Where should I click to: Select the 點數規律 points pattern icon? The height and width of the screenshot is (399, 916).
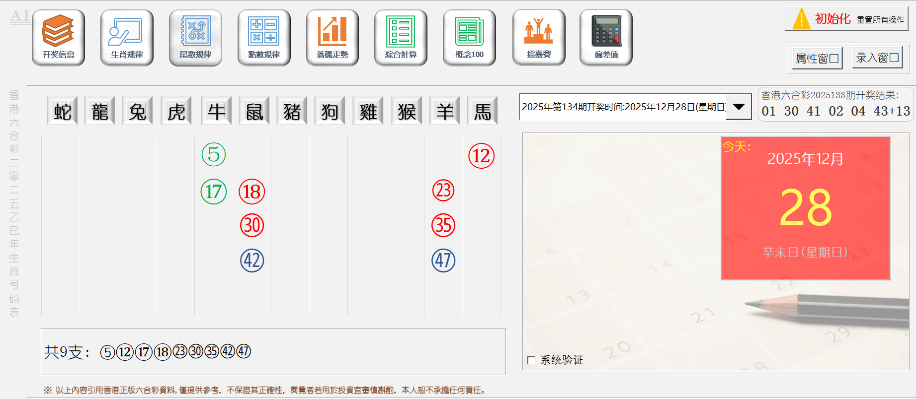[x=264, y=38]
